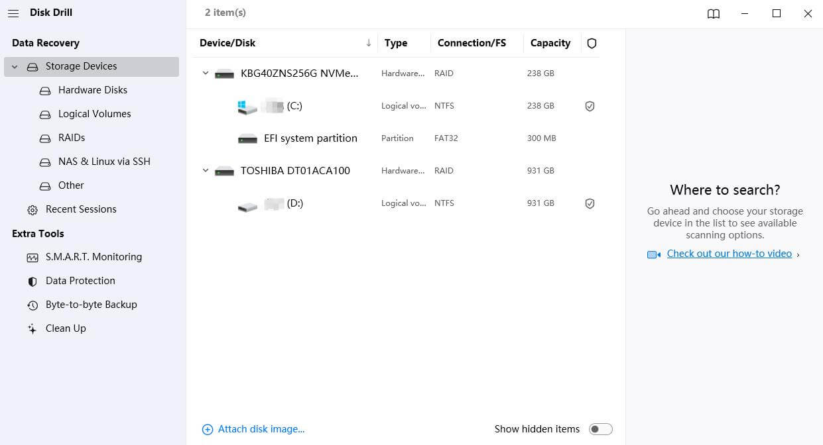This screenshot has height=445, width=823.
Task: Click the Partition type cell
Action: point(397,138)
